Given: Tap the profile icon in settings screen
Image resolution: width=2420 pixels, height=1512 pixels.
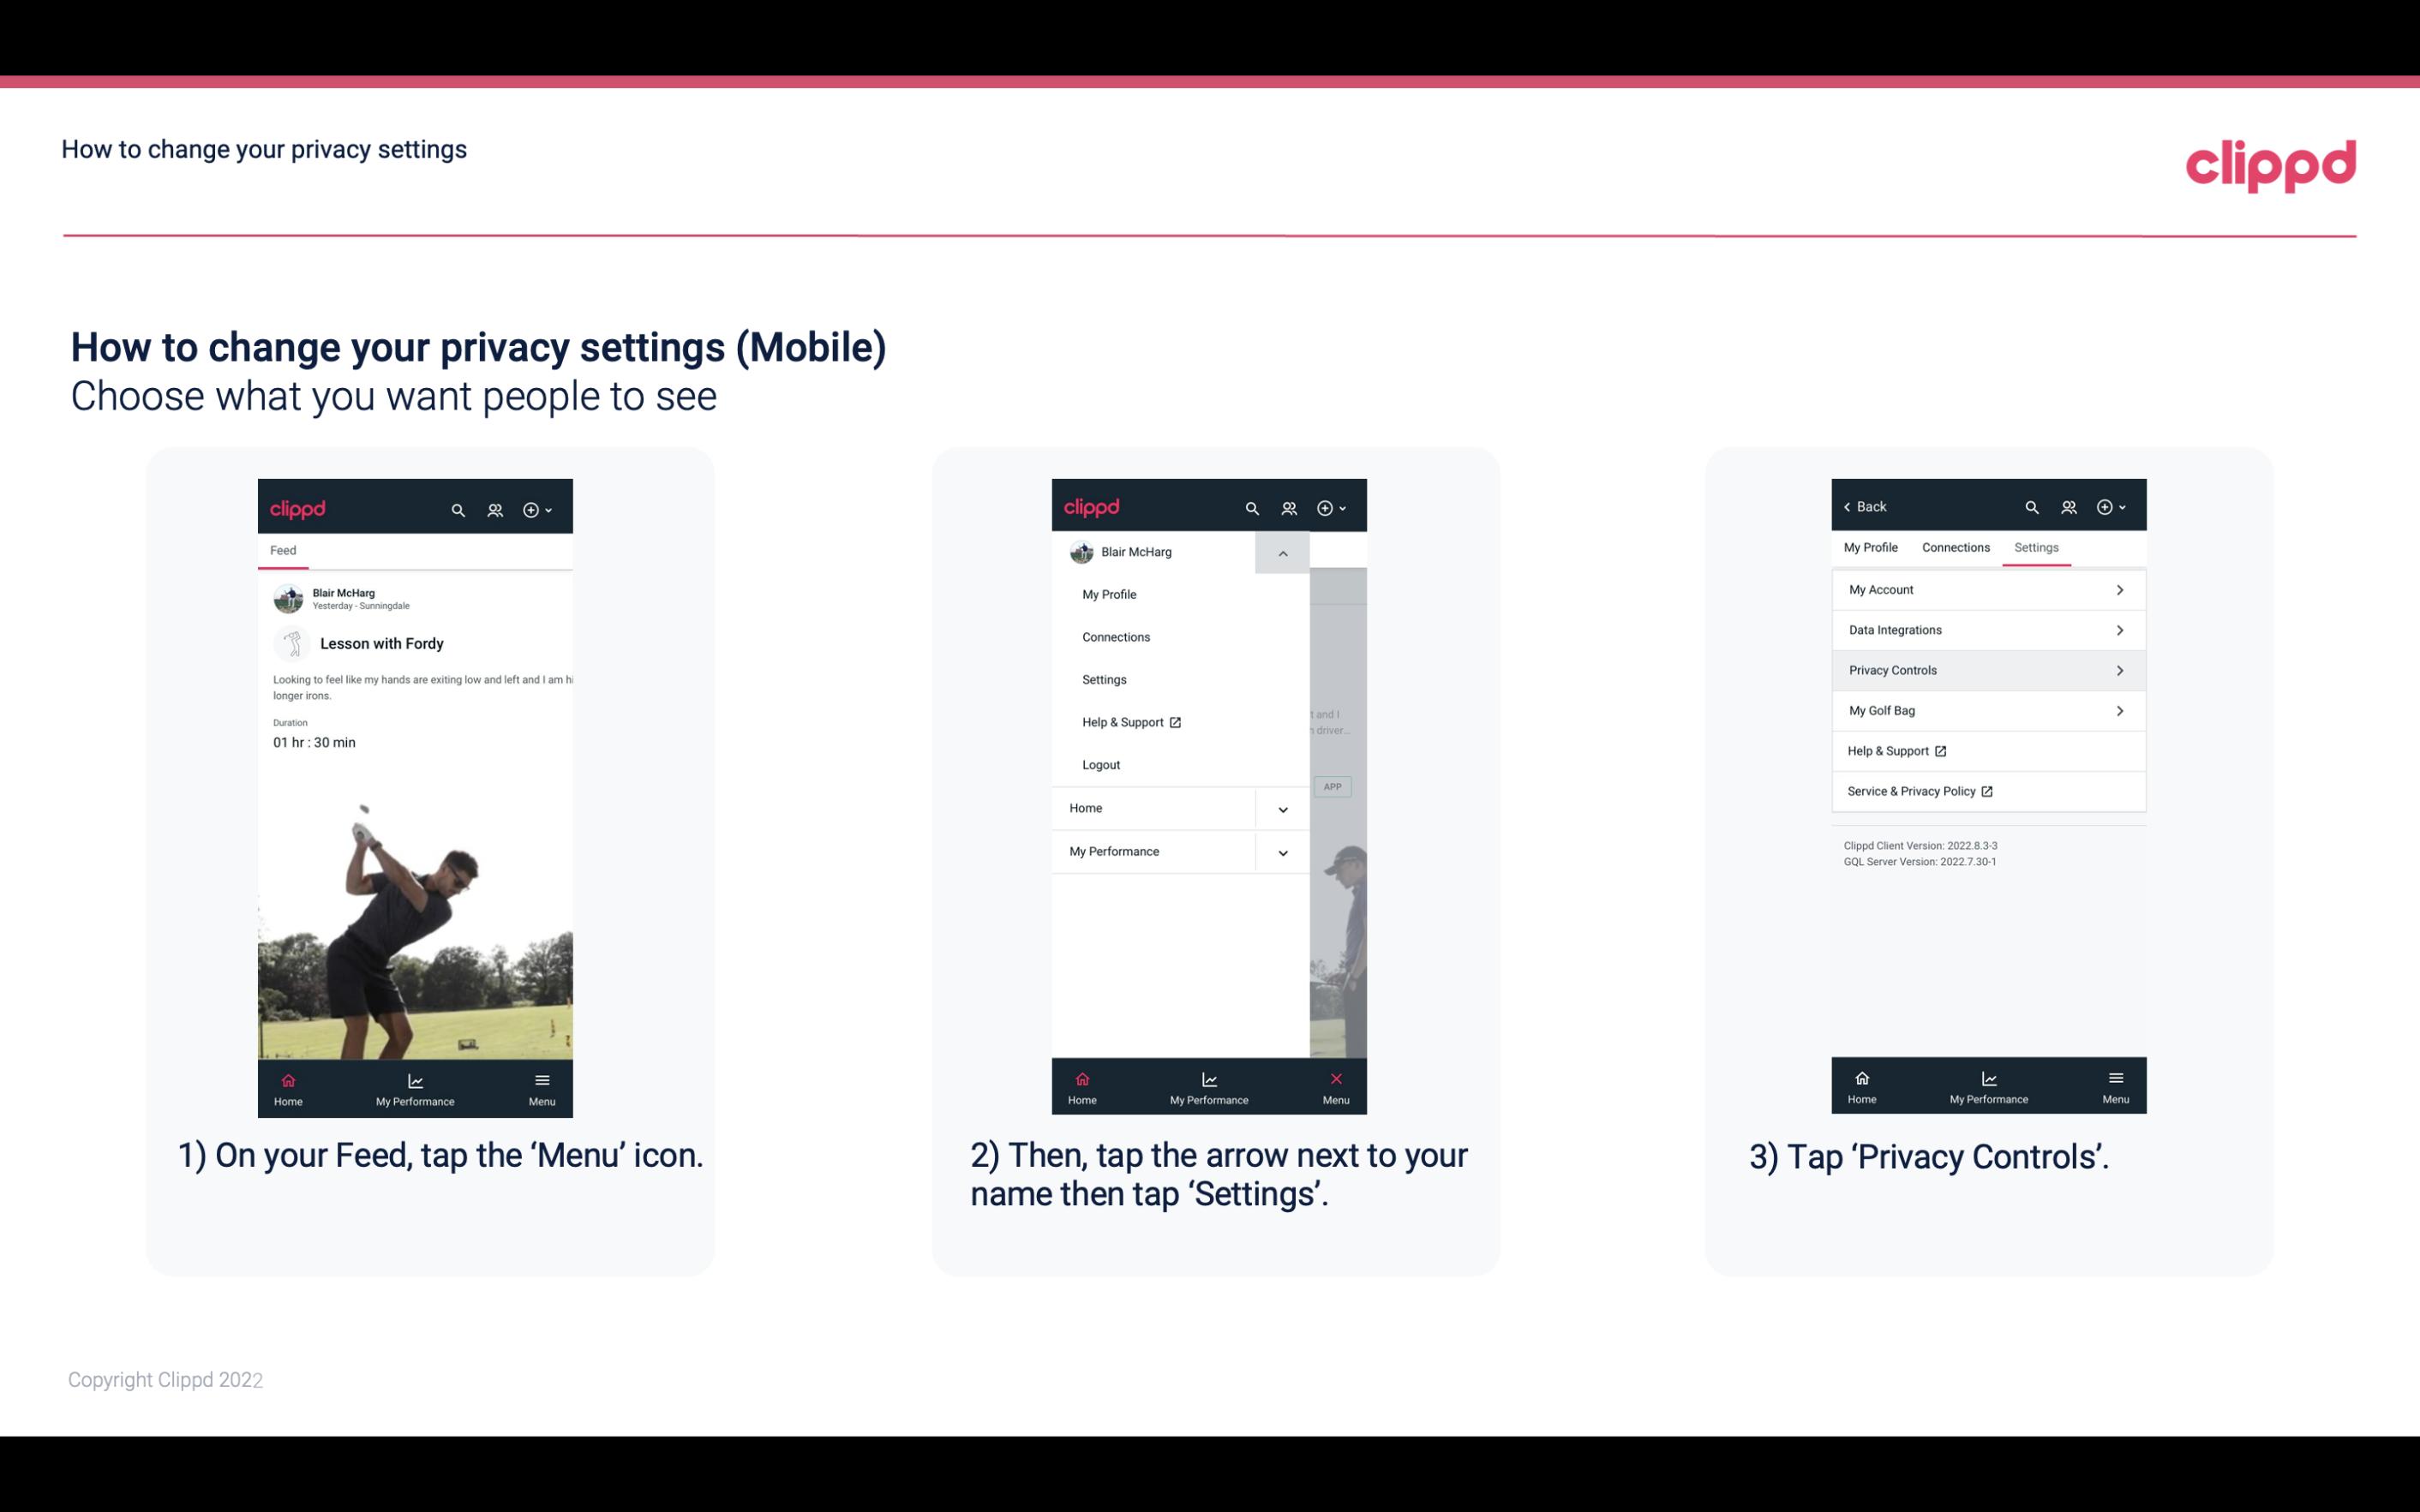Looking at the screenshot, I should point(2070,505).
